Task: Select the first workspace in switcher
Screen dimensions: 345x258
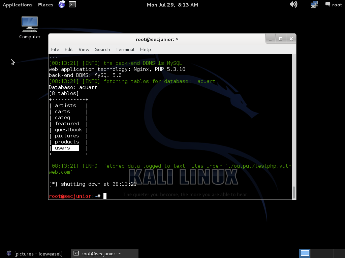Action: (305, 253)
